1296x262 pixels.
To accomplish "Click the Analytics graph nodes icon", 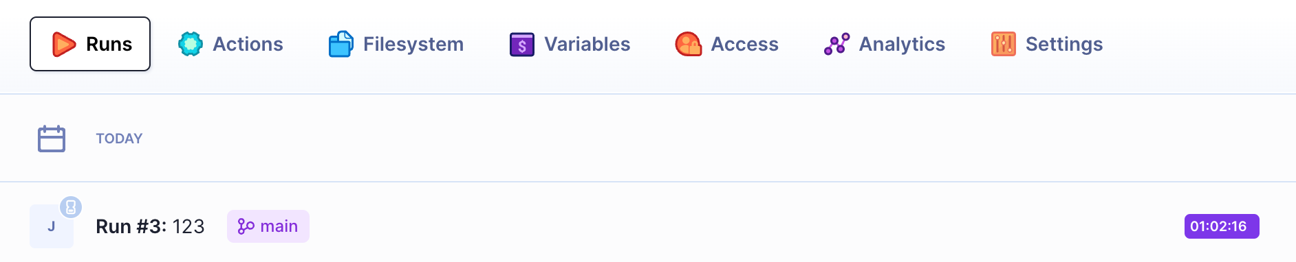I will [x=837, y=44].
